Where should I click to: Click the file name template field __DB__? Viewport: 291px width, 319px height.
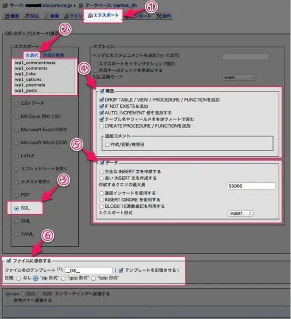coord(89,271)
